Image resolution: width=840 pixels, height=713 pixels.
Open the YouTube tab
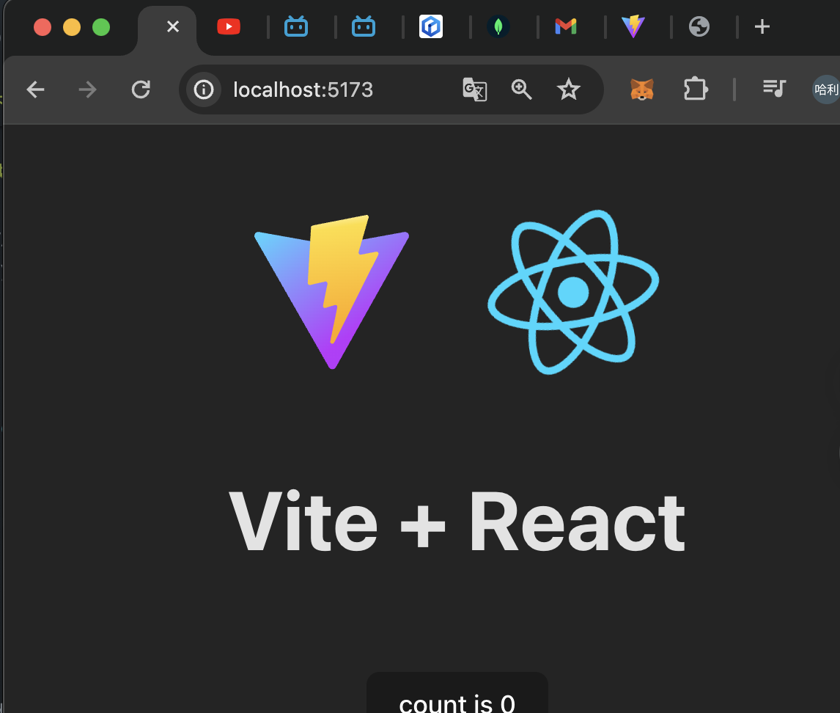pos(229,27)
